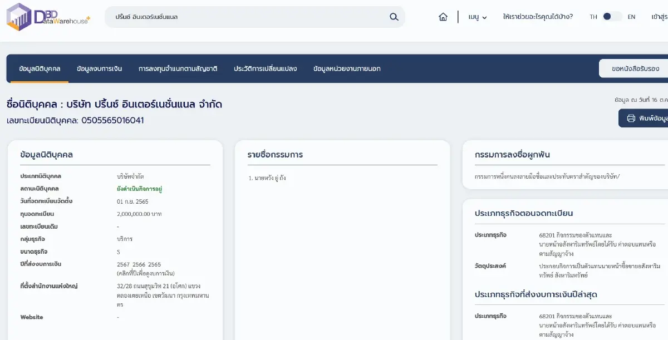This screenshot has width=668, height=340.
Task: Go to the home page icon
Action: tap(443, 17)
